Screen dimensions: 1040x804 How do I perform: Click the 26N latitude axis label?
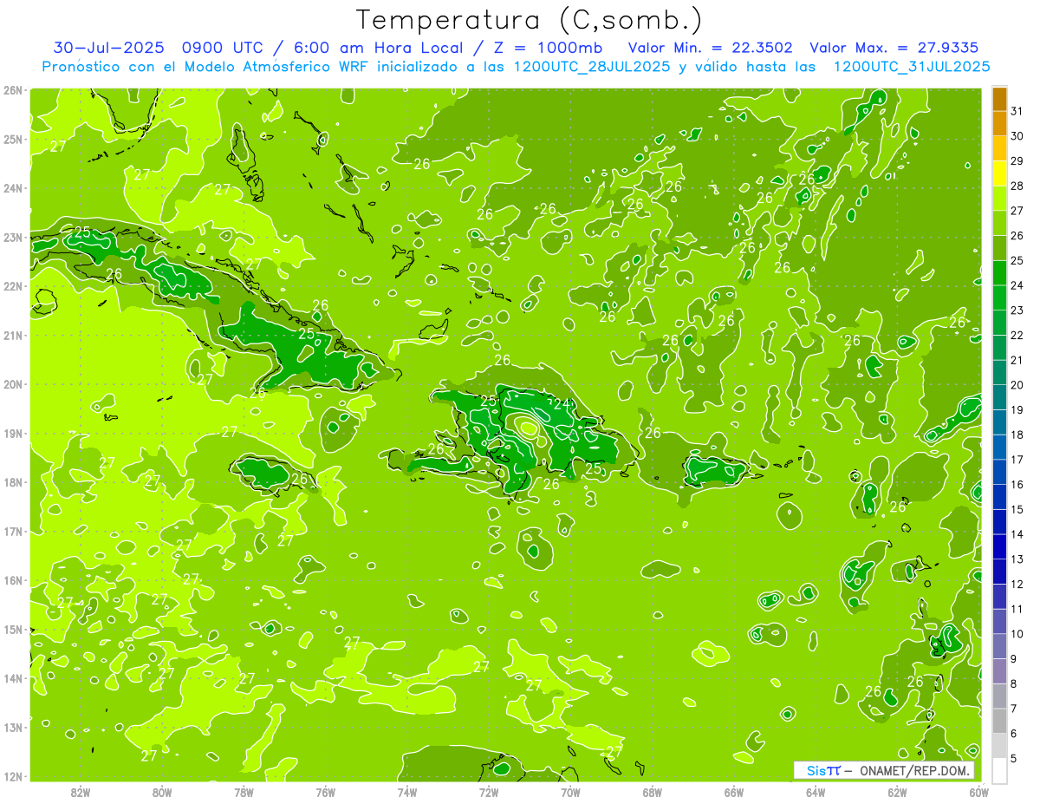point(13,90)
